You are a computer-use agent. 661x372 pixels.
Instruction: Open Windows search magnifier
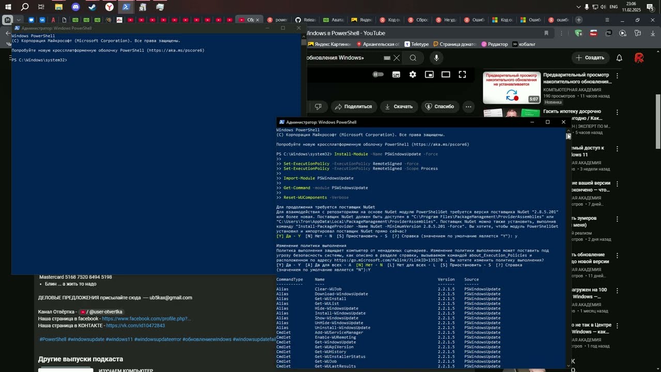point(25,7)
